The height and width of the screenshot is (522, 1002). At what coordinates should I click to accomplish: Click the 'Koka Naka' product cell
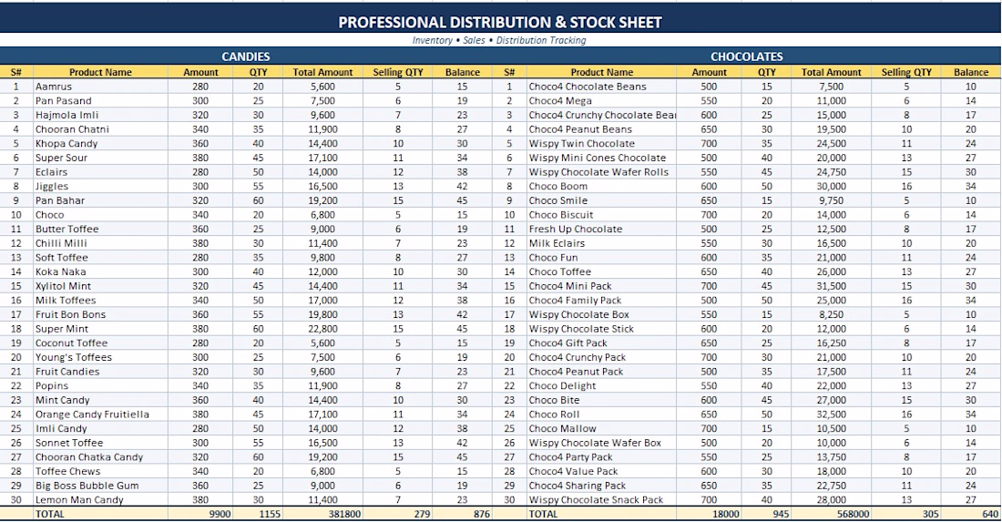(100, 271)
